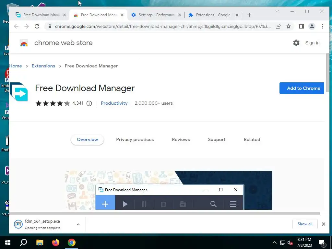Reload the page with the refresh icon

tap(37, 26)
